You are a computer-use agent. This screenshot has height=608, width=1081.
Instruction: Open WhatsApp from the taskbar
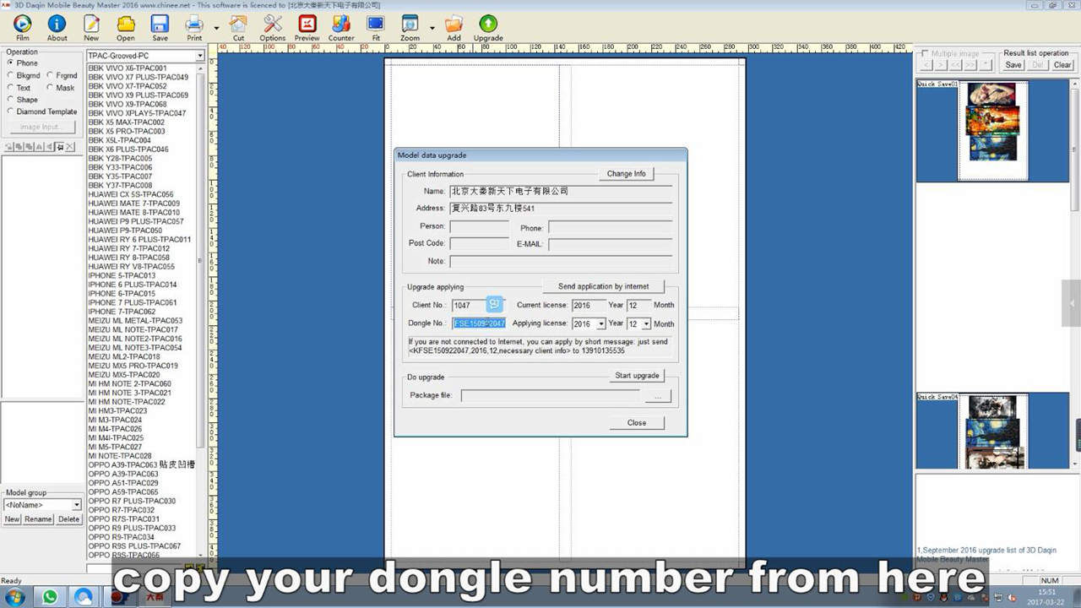50,597
